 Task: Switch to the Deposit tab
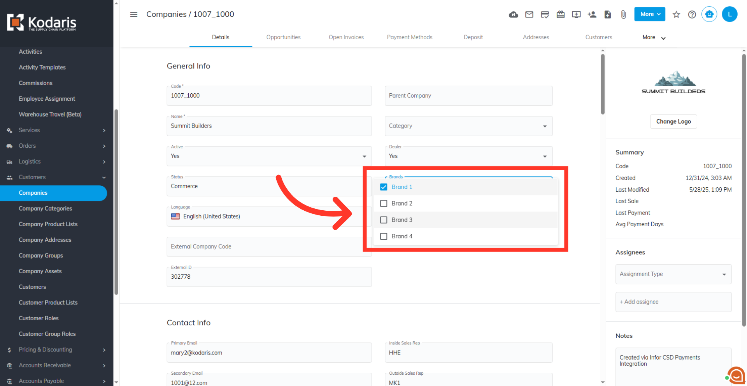coord(473,37)
